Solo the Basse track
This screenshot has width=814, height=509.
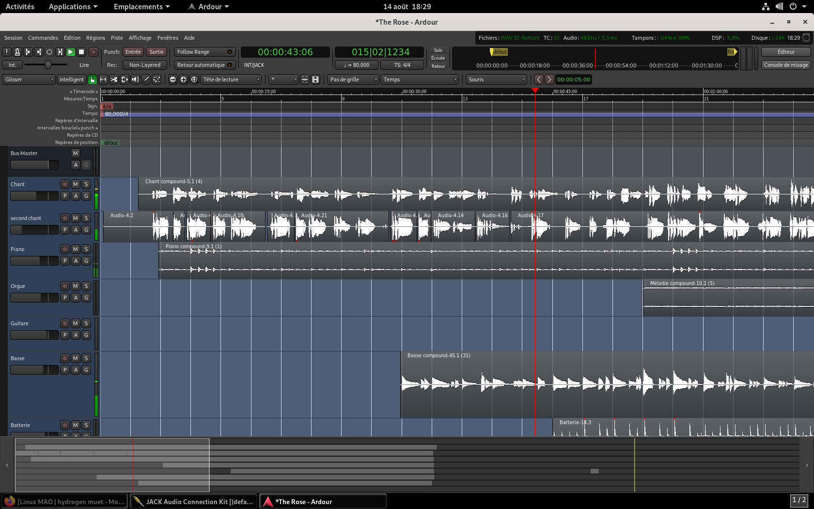pos(86,358)
